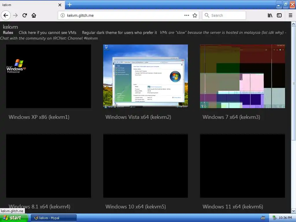The width and height of the screenshot is (296, 222).
Task: Click the vertical scrollbar thumb
Action: (x=294, y=83)
